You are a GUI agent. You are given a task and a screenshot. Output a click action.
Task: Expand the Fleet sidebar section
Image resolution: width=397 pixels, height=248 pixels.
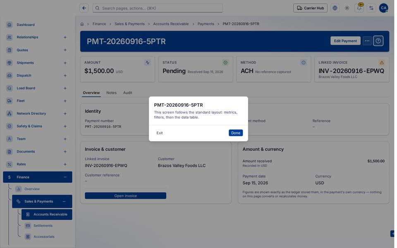65,101
